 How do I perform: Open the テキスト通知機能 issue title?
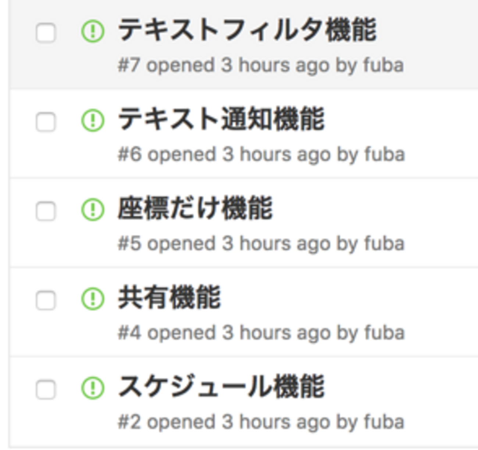click(221, 119)
